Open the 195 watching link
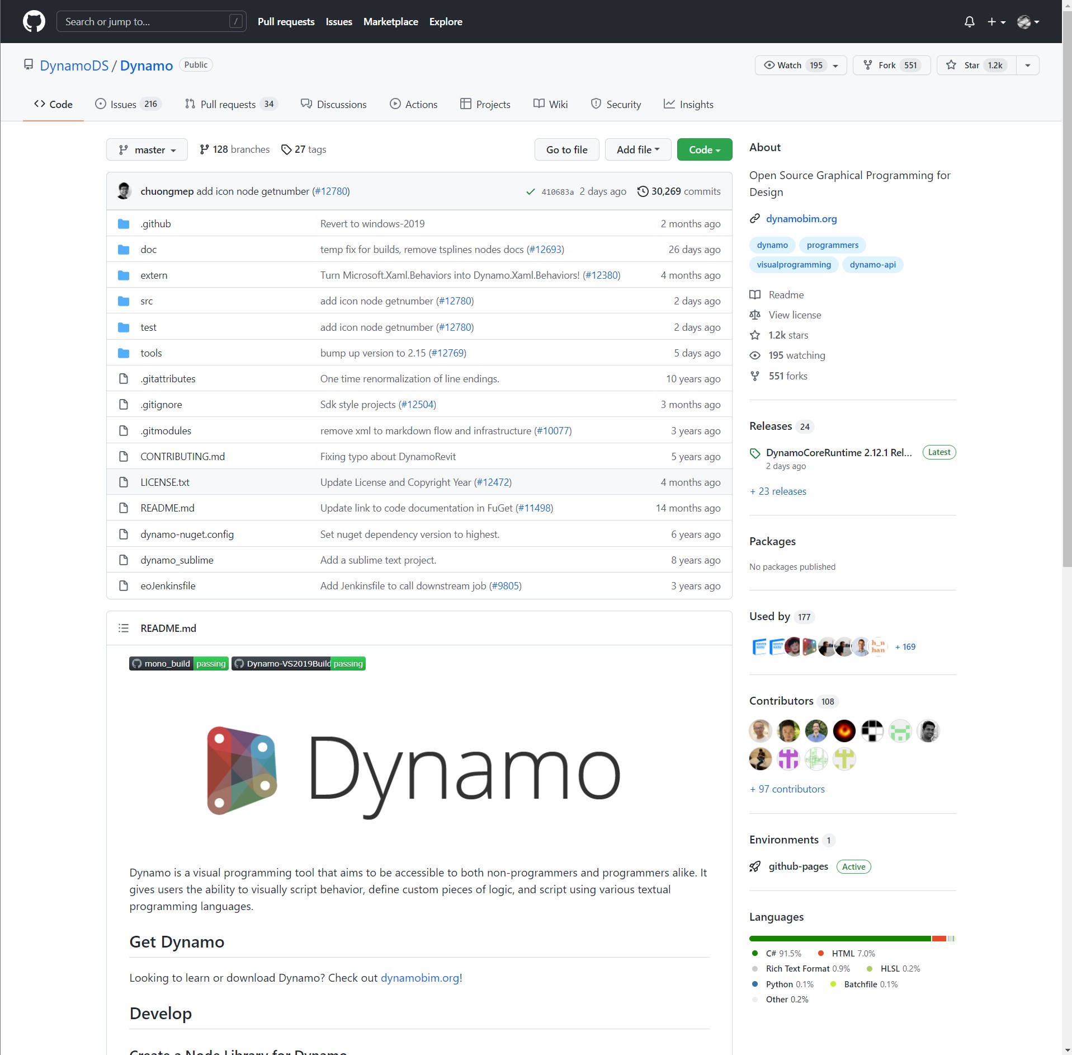The height and width of the screenshot is (1055, 1072). (787, 355)
